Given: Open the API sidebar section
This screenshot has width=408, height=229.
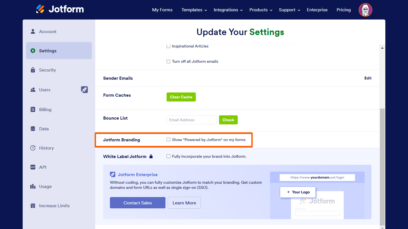Looking at the screenshot, I should pos(59,167).
